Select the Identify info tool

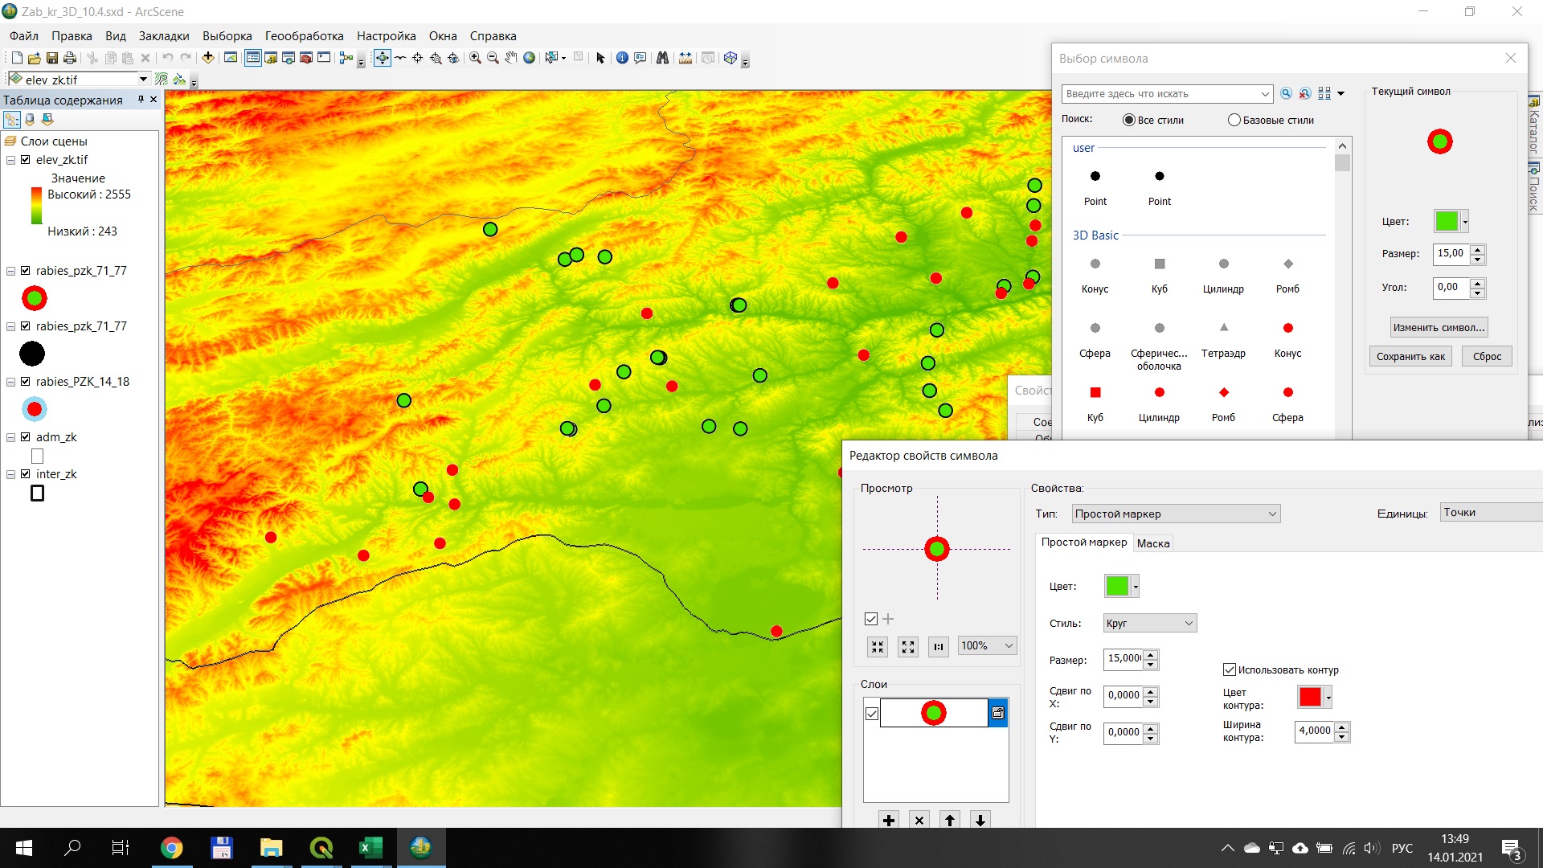(x=622, y=58)
